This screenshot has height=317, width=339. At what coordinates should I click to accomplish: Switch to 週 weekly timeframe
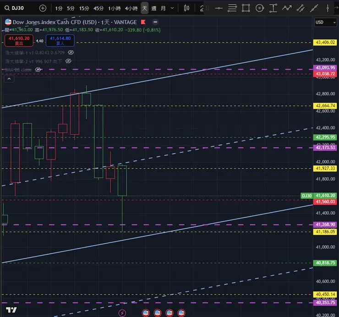point(154,8)
